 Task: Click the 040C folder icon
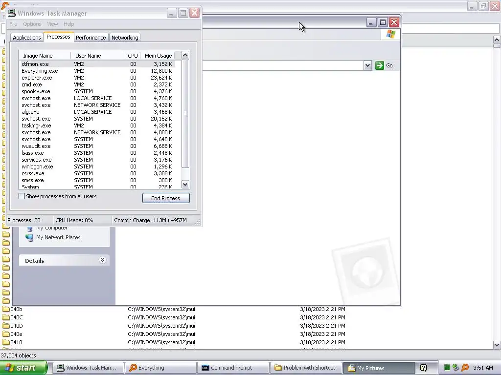pyautogui.click(x=6, y=317)
